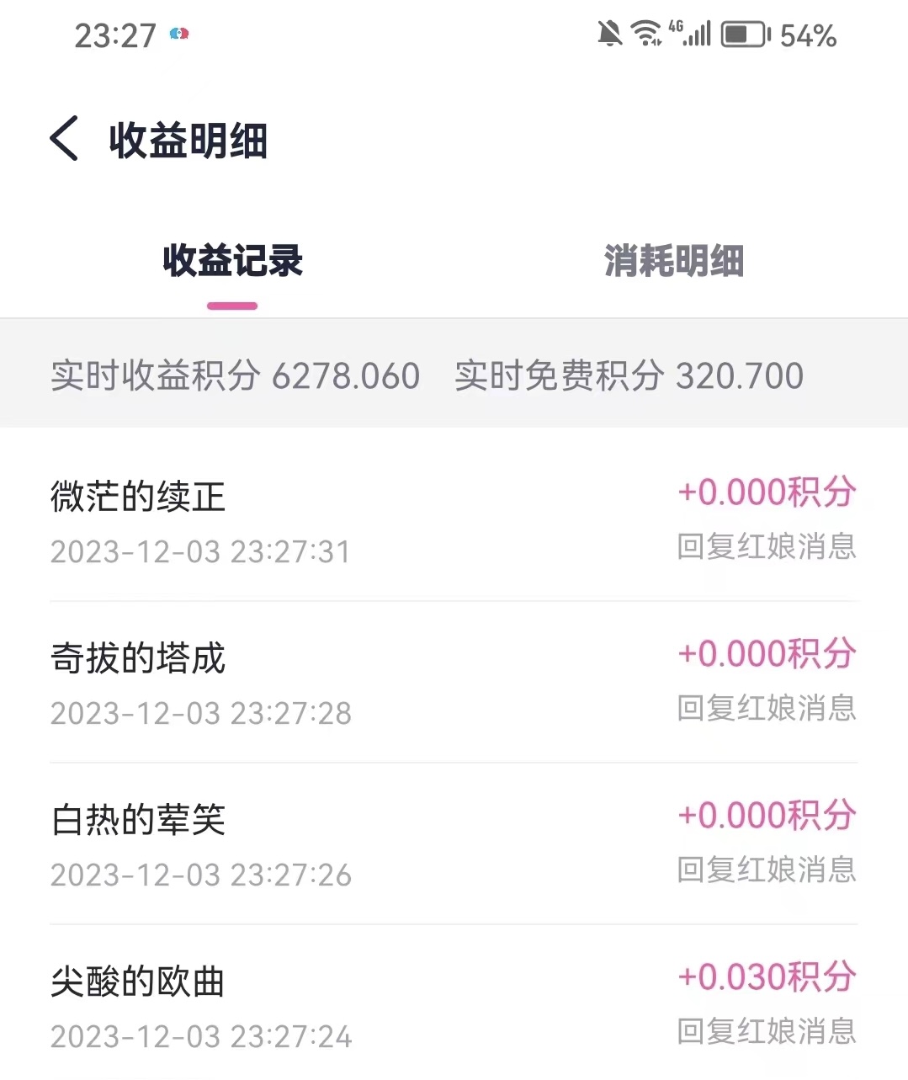Tap the Wi-Fi status icon
The height and width of the screenshot is (1080, 908).
pyautogui.click(x=646, y=34)
